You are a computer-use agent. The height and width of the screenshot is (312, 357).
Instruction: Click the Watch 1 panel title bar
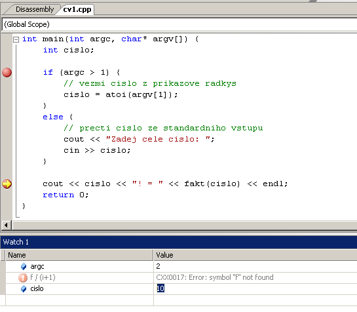(178, 242)
